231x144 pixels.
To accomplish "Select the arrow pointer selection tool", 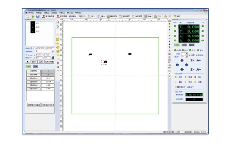I will click(58, 22).
